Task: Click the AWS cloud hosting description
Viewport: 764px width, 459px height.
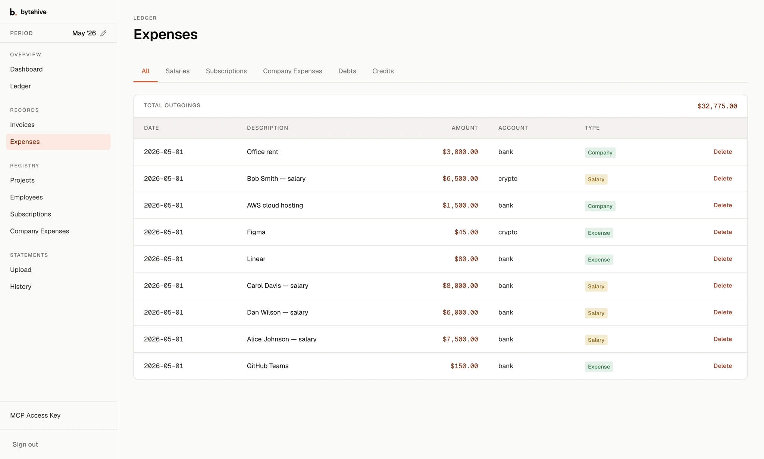Action: coord(275,205)
